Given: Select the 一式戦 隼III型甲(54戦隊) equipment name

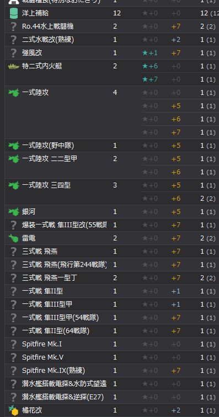Looking at the screenshot, I should click(x=61, y=318).
